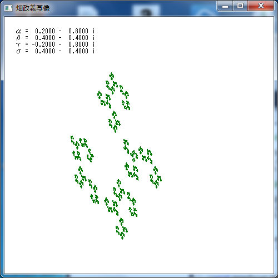
Task: Click the γ symbol label
Action: coord(18,44)
